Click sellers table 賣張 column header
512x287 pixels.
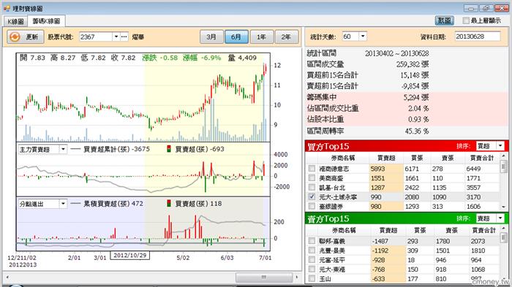coord(451,231)
